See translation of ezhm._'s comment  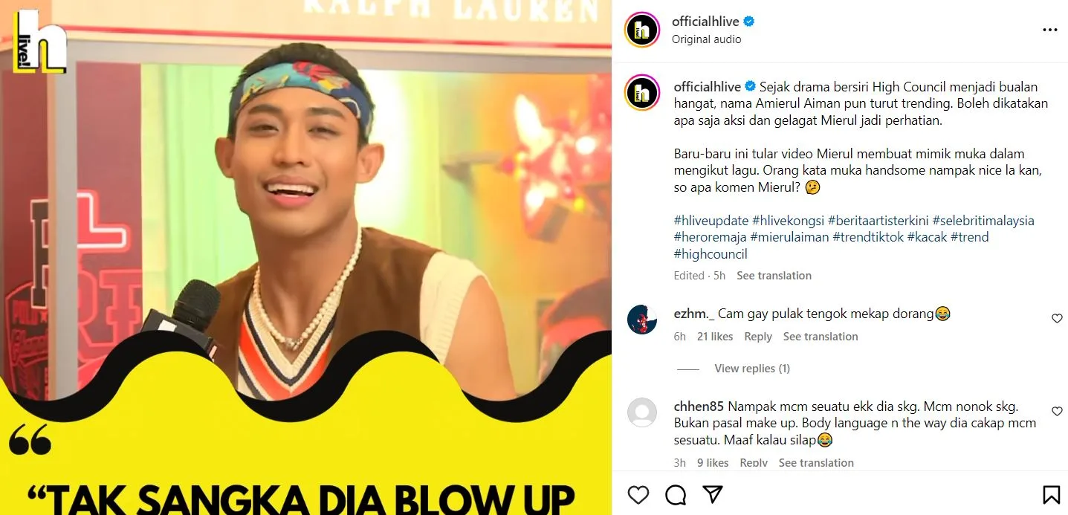(821, 337)
